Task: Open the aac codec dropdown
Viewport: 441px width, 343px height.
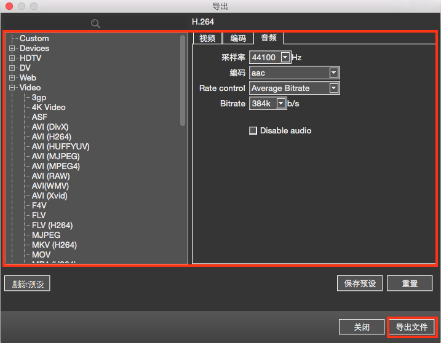Action: pyautogui.click(x=333, y=73)
